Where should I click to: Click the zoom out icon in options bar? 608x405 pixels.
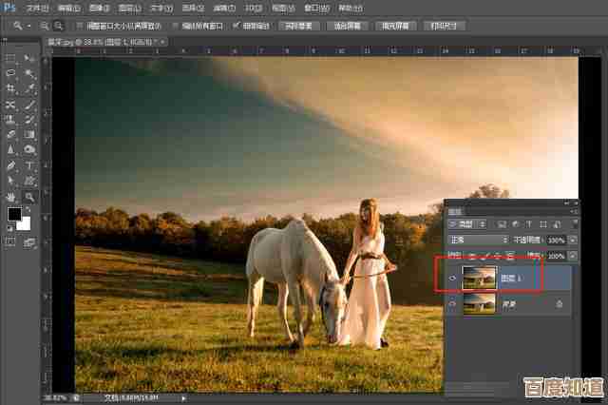[59, 26]
